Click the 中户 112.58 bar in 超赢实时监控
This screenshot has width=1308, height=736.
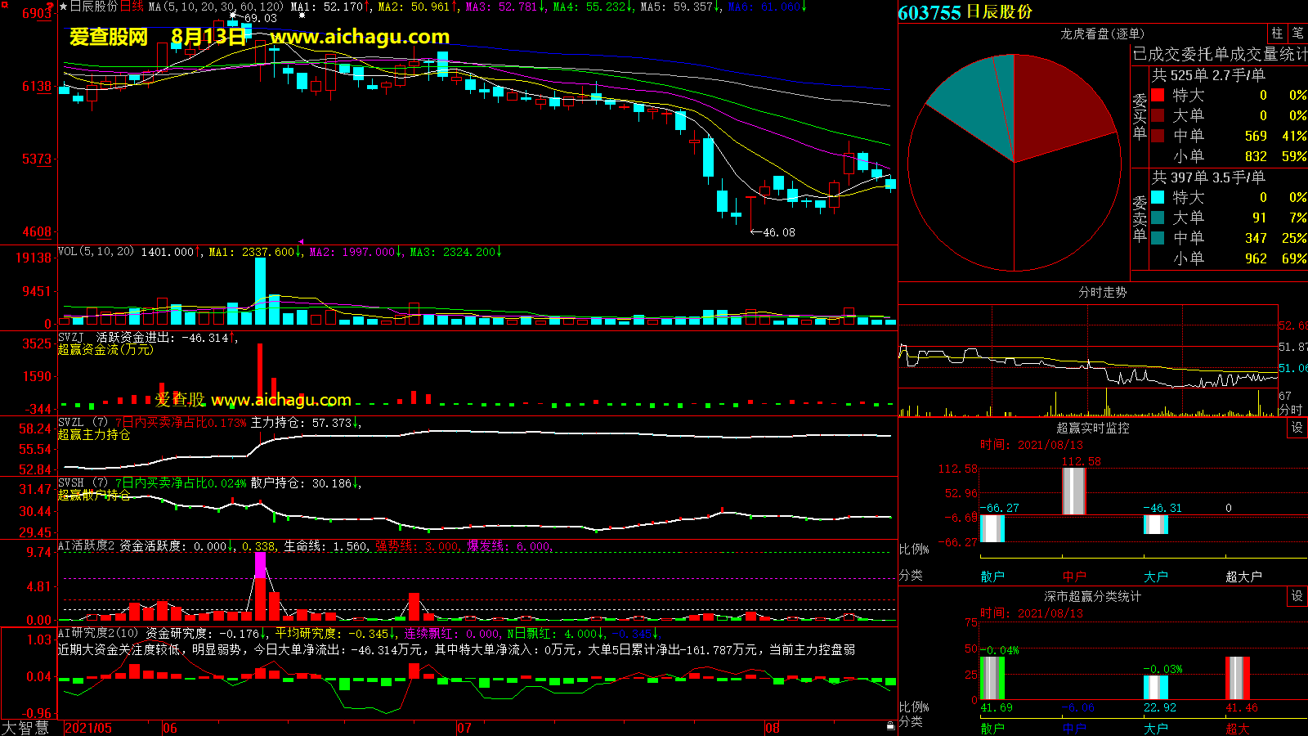[1073, 491]
